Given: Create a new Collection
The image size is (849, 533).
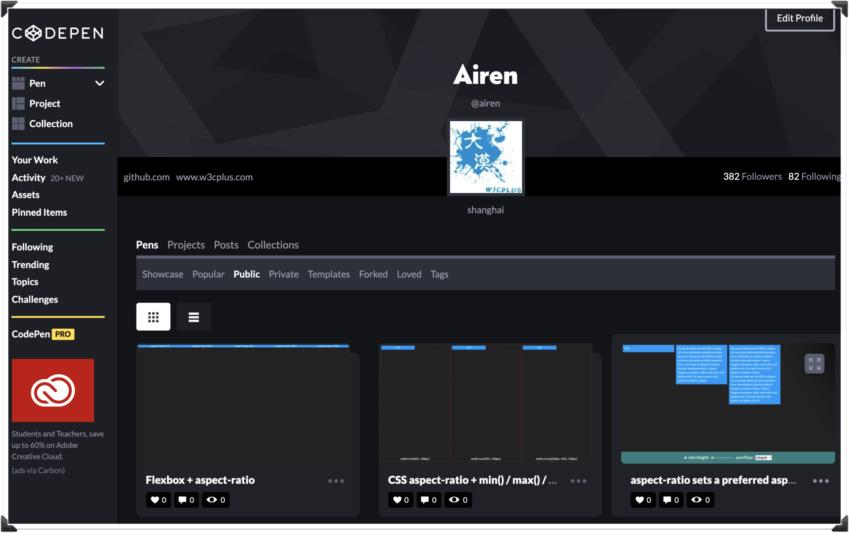Looking at the screenshot, I should pyautogui.click(x=51, y=124).
